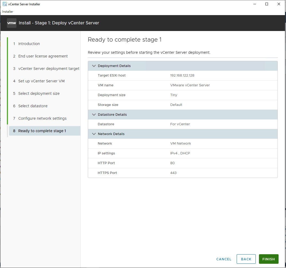The width and height of the screenshot is (286, 268).
Task: Click the IP settings value IPv4 , DHCP
Action: (180, 153)
